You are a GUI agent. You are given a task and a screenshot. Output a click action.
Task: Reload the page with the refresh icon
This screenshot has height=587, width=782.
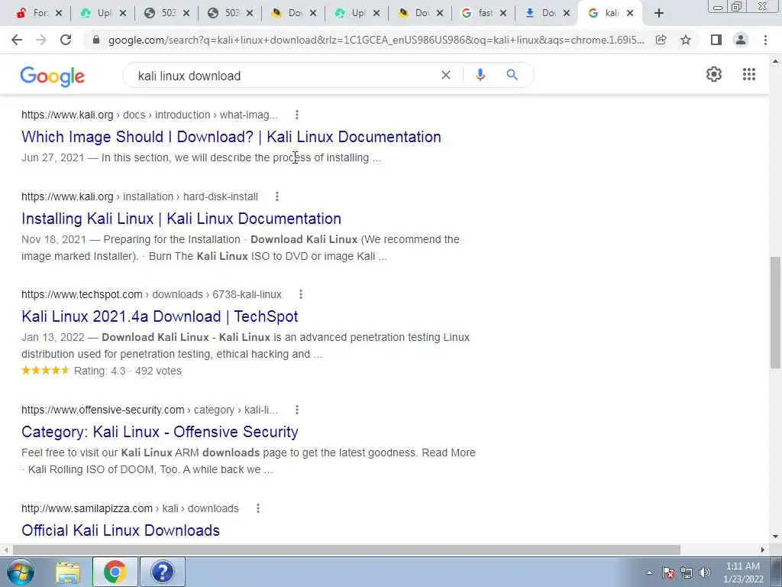(66, 40)
